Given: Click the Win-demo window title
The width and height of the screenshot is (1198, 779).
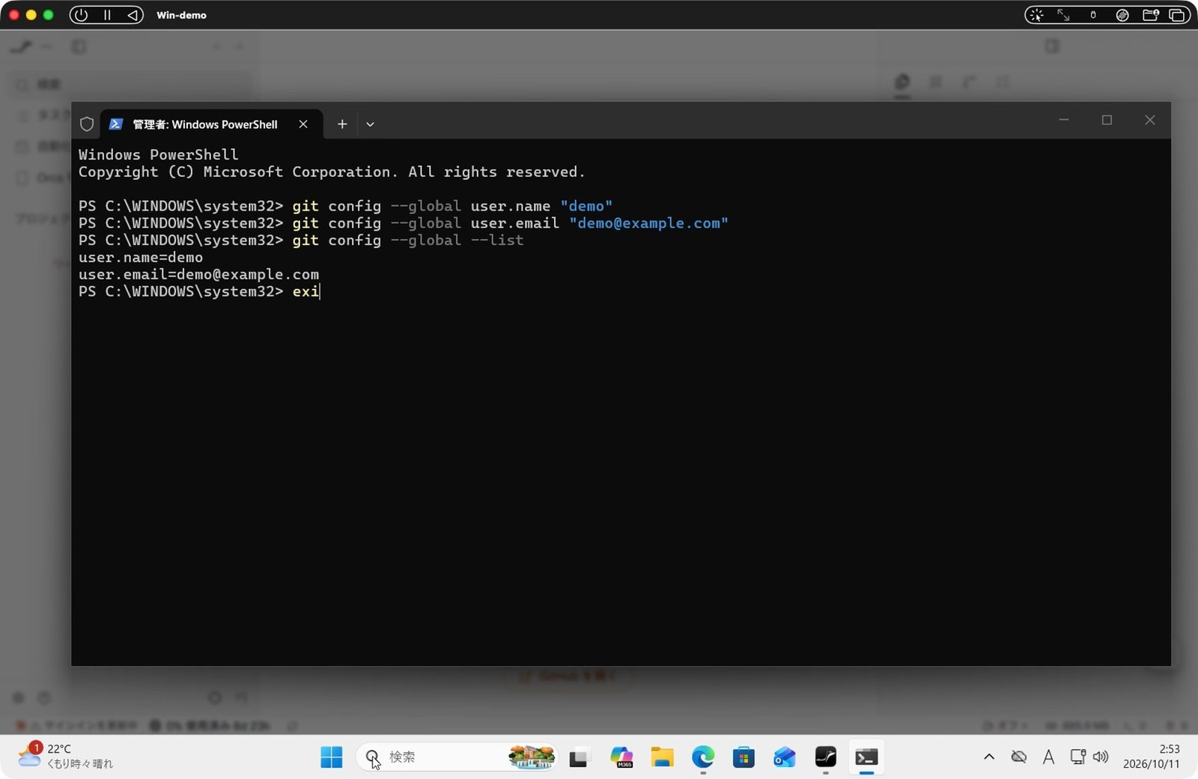Looking at the screenshot, I should 181,15.
